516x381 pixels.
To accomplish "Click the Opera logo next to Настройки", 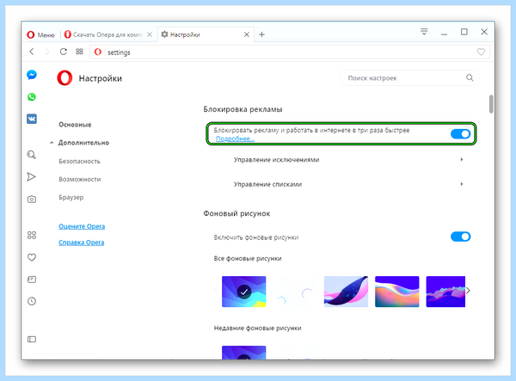I will coord(64,78).
